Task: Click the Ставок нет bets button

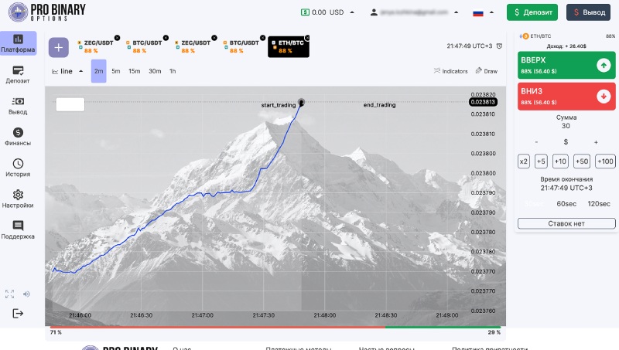Action: coord(566,223)
